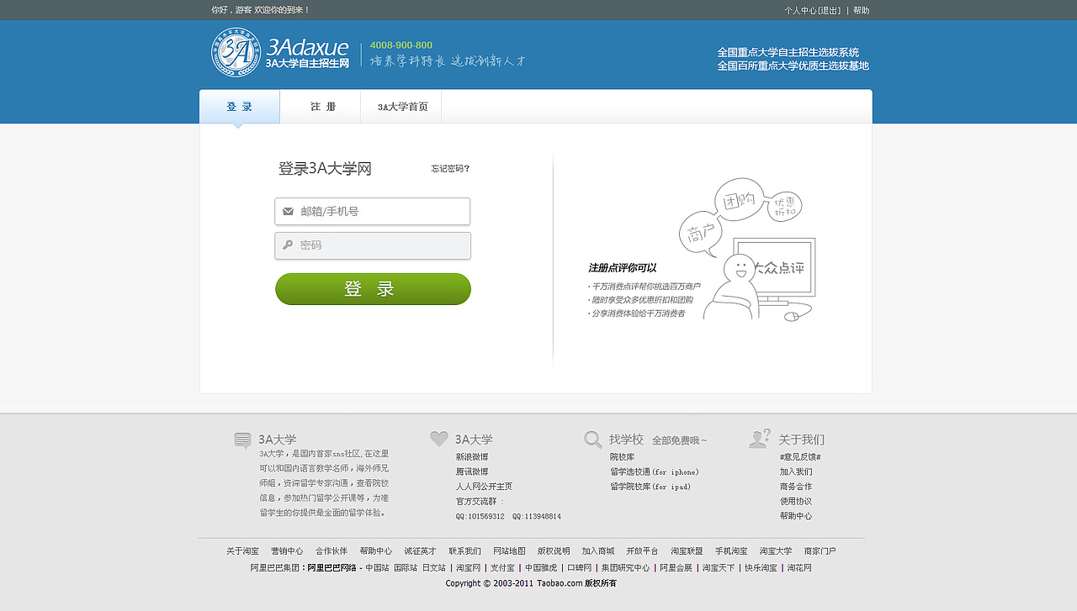Open the 阿里会展 link

pyautogui.click(x=676, y=568)
